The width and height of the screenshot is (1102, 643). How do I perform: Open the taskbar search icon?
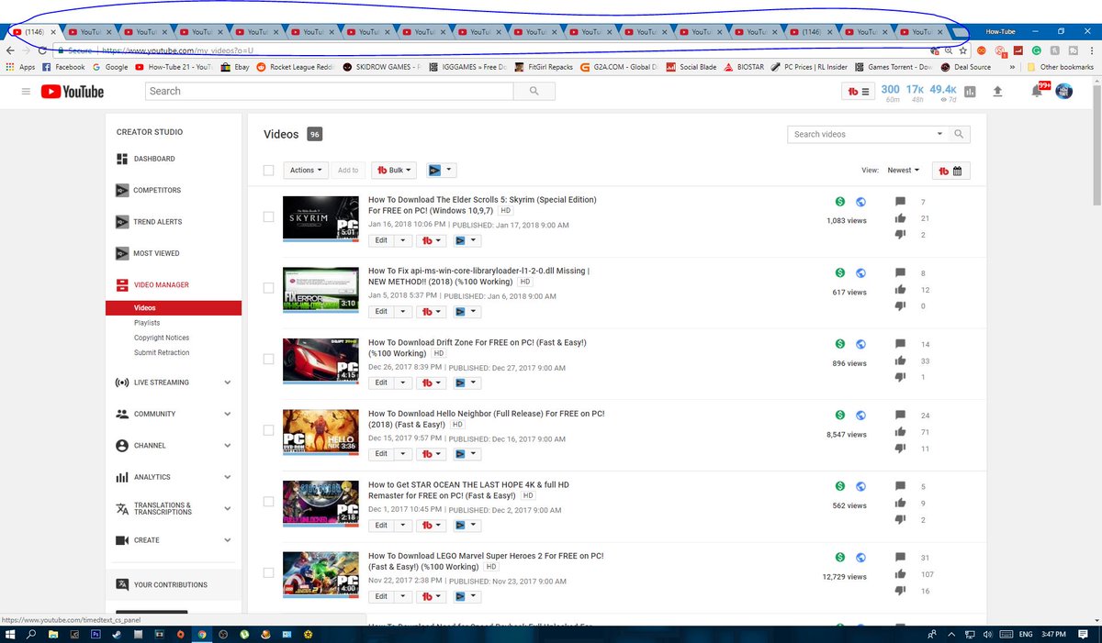(x=32, y=634)
